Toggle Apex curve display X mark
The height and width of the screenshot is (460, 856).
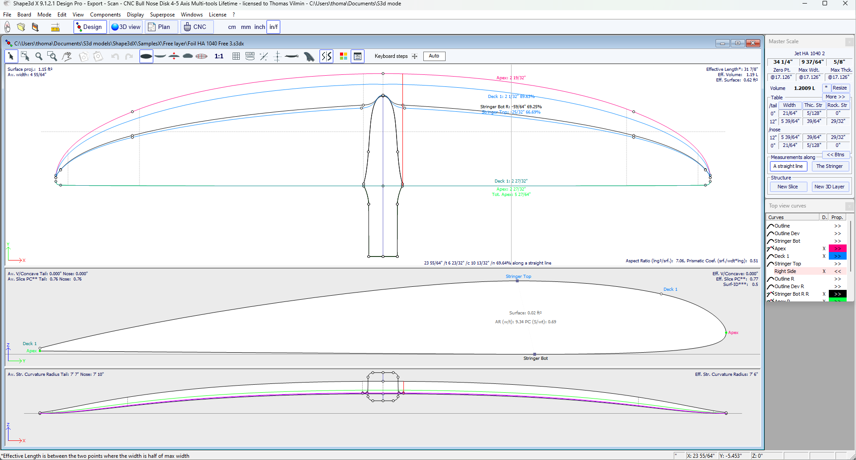[824, 248]
